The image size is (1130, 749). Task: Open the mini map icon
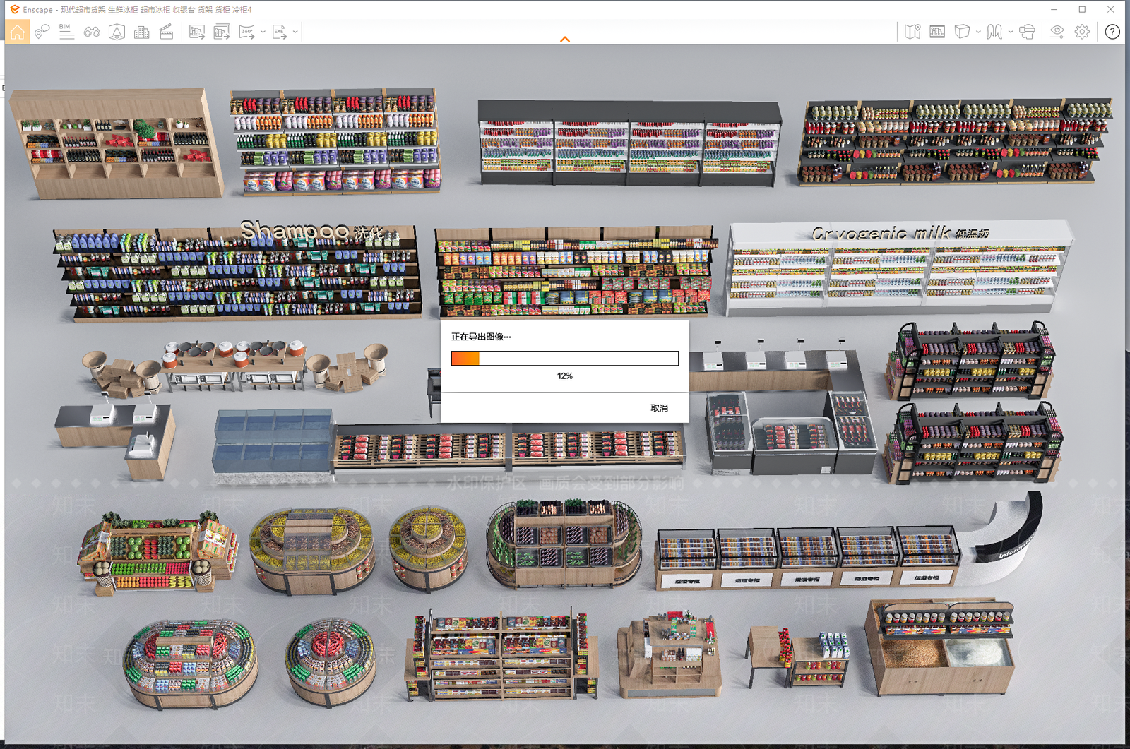coord(912,32)
